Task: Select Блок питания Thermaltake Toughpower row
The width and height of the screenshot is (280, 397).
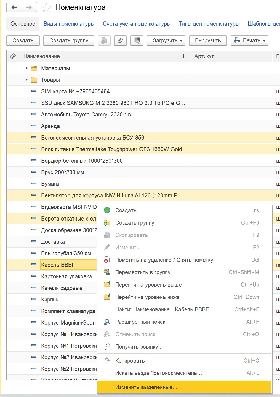Action: click(x=143, y=149)
